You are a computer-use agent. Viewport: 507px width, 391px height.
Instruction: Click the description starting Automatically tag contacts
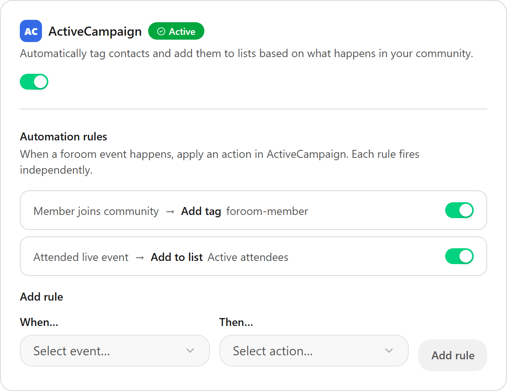click(x=247, y=54)
